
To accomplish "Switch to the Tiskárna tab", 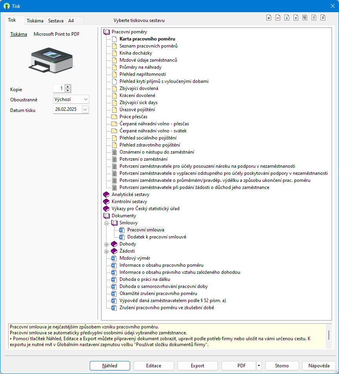I will click(x=35, y=21).
